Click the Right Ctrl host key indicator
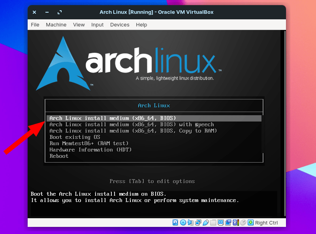 [x=266, y=223]
